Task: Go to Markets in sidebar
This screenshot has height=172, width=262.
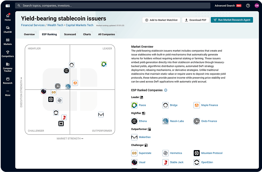Action: pyautogui.click(x=8, y=41)
